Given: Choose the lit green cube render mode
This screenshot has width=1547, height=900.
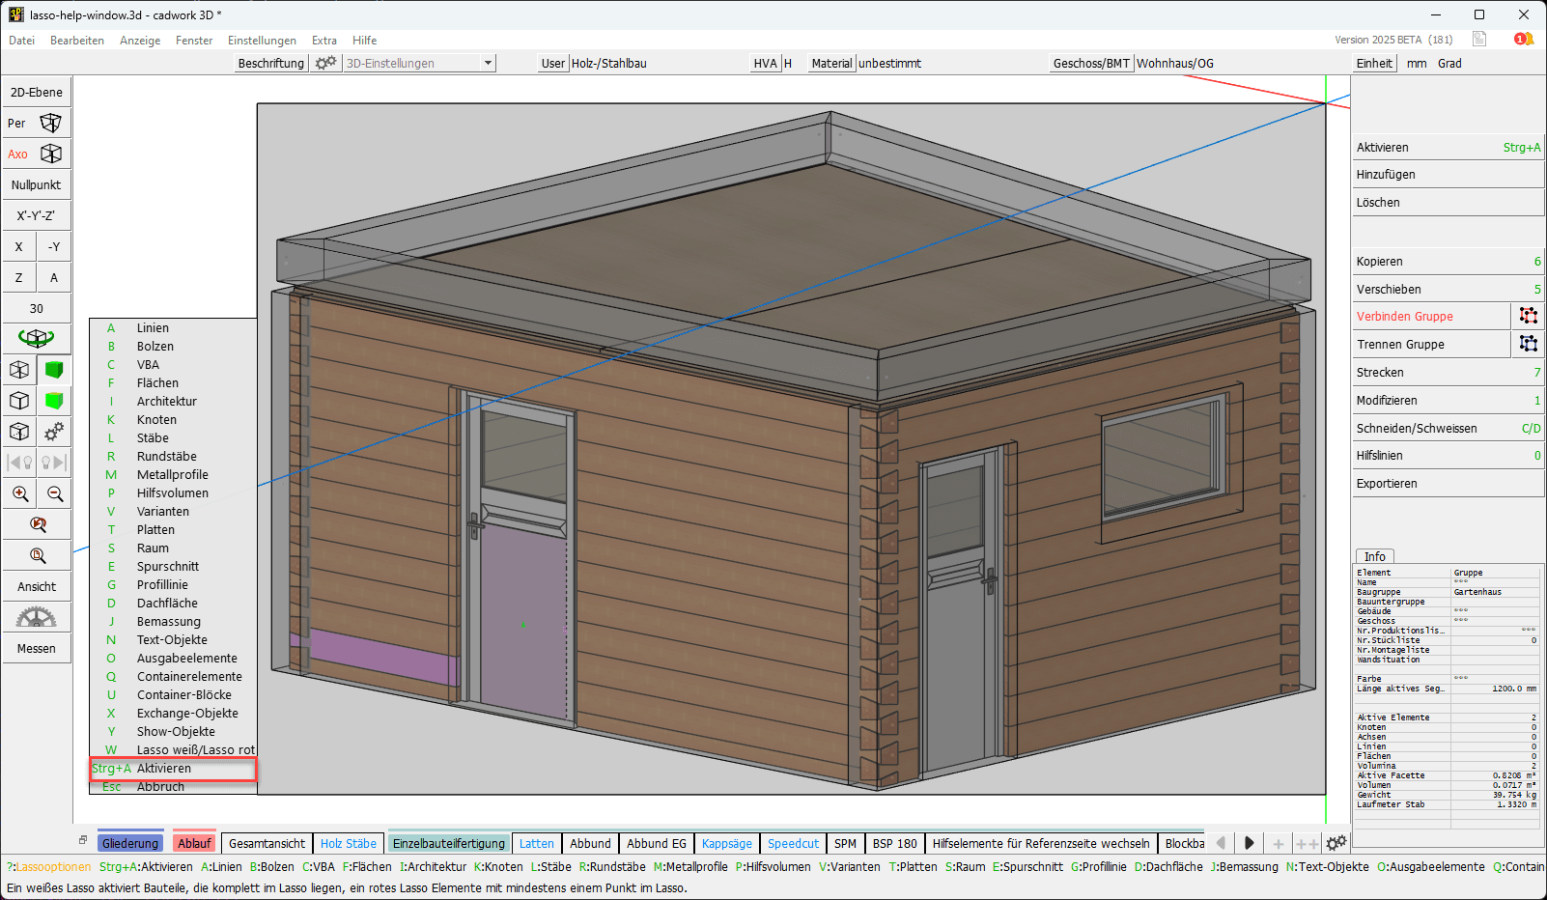Looking at the screenshot, I should (54, 401).
